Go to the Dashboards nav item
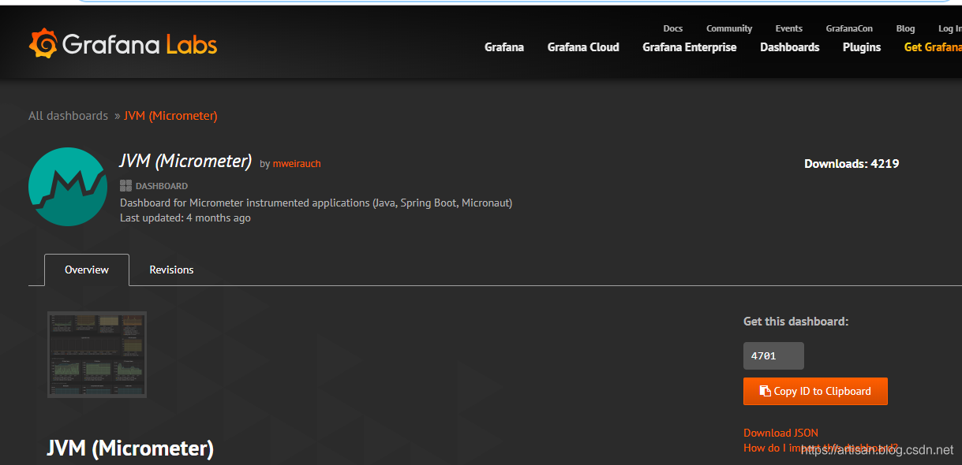This screenshot has width=962, height=465. pyautogui.click(x=790, y=47)
